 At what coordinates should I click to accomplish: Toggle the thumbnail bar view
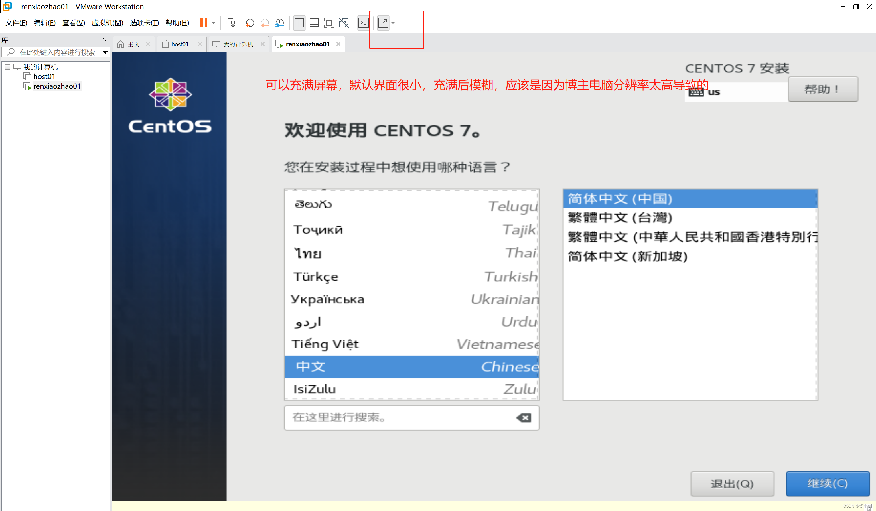pyautogui.click(x=314, y=23)
